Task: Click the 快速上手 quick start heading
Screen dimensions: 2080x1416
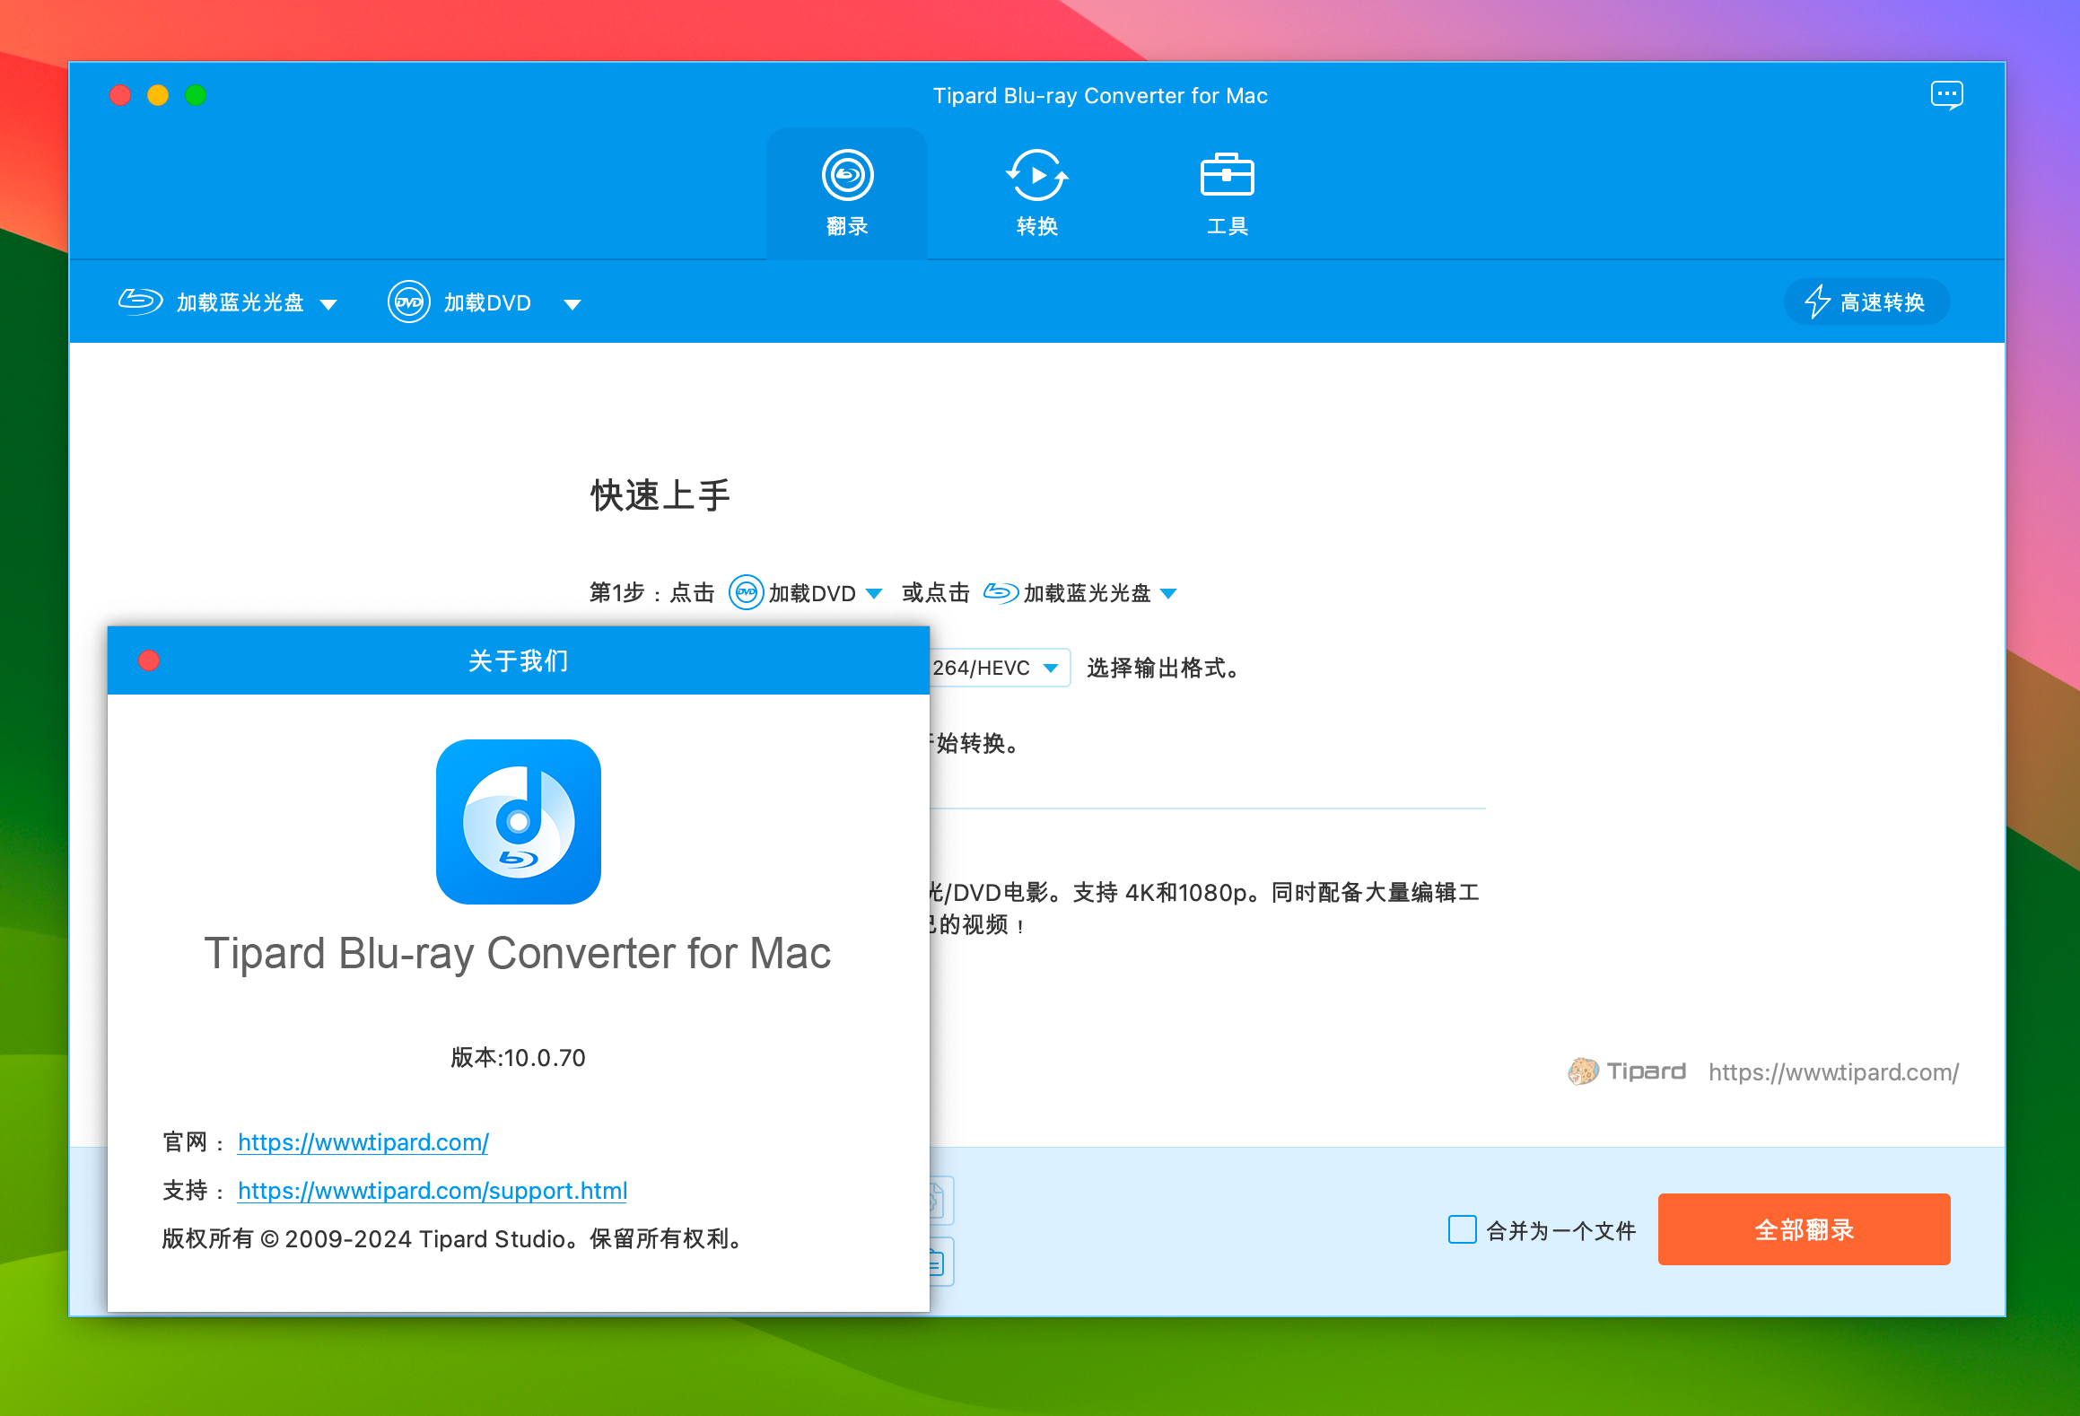Action: [x=660, y=495]
